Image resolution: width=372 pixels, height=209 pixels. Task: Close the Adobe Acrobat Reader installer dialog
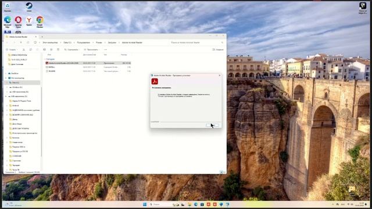click(220, 75)
